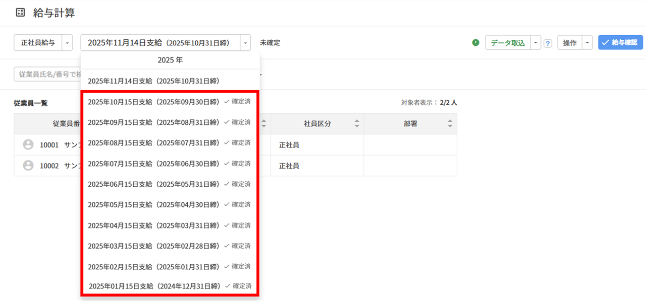Screen dimensions: 646x303
Task: Select 2025年08月15日支給 pay period
Action: (x=170, y=143)
